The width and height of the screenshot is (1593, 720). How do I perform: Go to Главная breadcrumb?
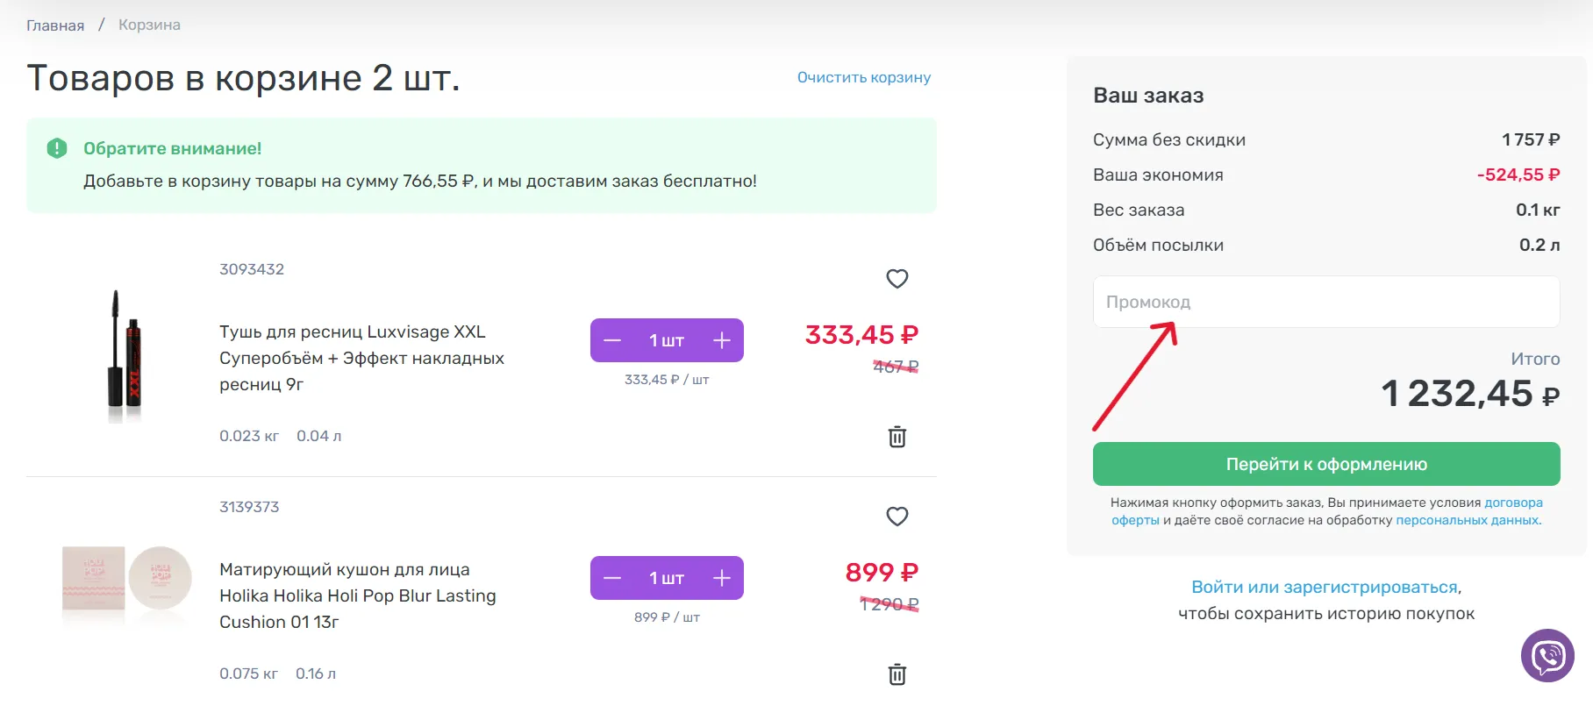55,25
